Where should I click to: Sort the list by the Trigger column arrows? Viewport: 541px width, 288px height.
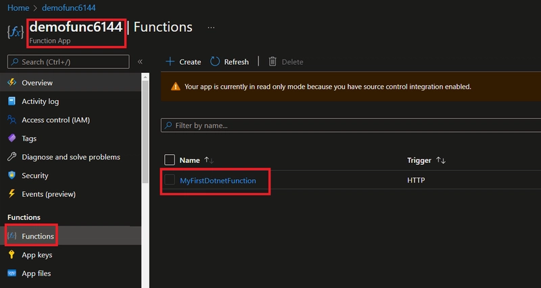pos(441,160)
